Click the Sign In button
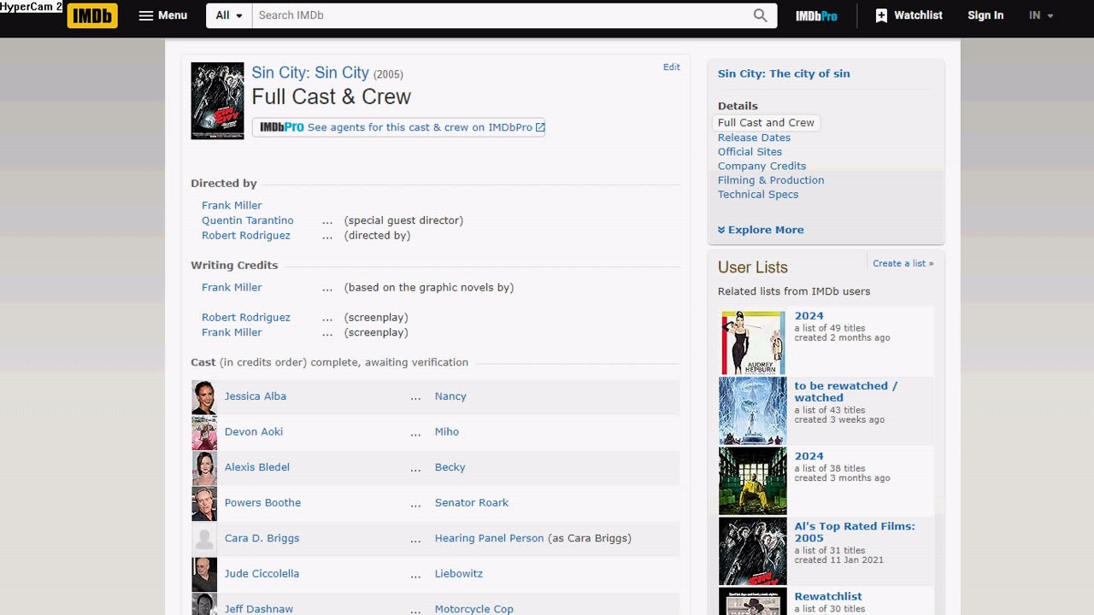This screenshot has height=615, width=1094. pyautogui.click(x=985, y=15)
